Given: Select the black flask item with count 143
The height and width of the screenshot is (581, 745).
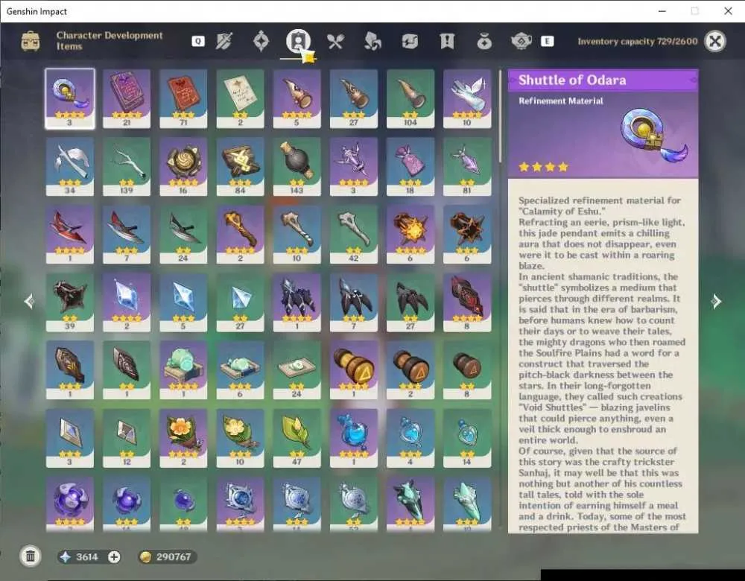Looking at the screenshot, I should (x=297, y=167).
